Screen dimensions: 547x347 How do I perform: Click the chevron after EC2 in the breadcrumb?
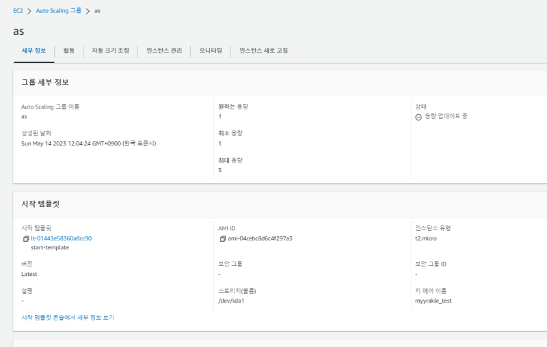[29, 12]
